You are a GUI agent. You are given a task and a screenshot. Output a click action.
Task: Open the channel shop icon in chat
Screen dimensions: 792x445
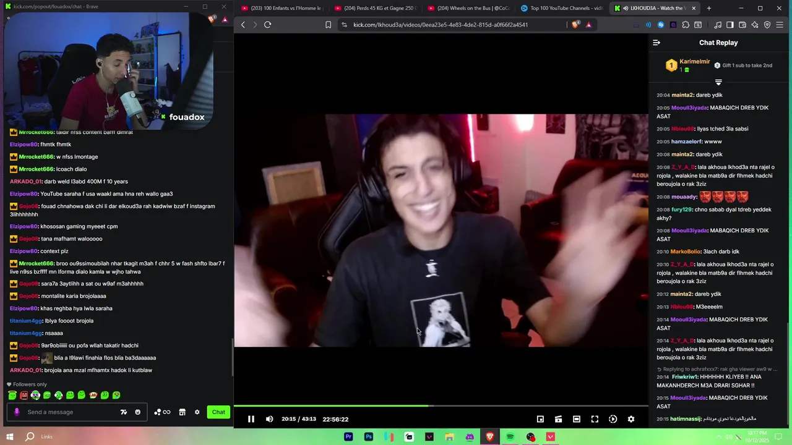pos(182,412)
